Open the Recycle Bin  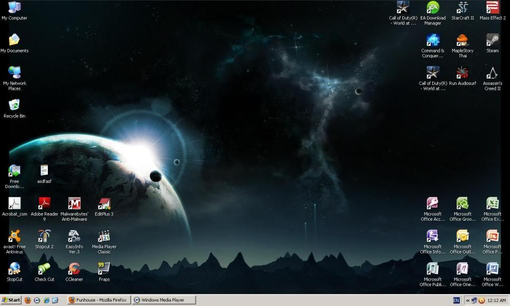(14, 105)
